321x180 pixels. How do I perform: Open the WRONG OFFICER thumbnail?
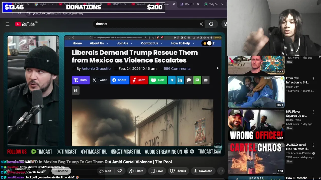[x=256, y=125]
